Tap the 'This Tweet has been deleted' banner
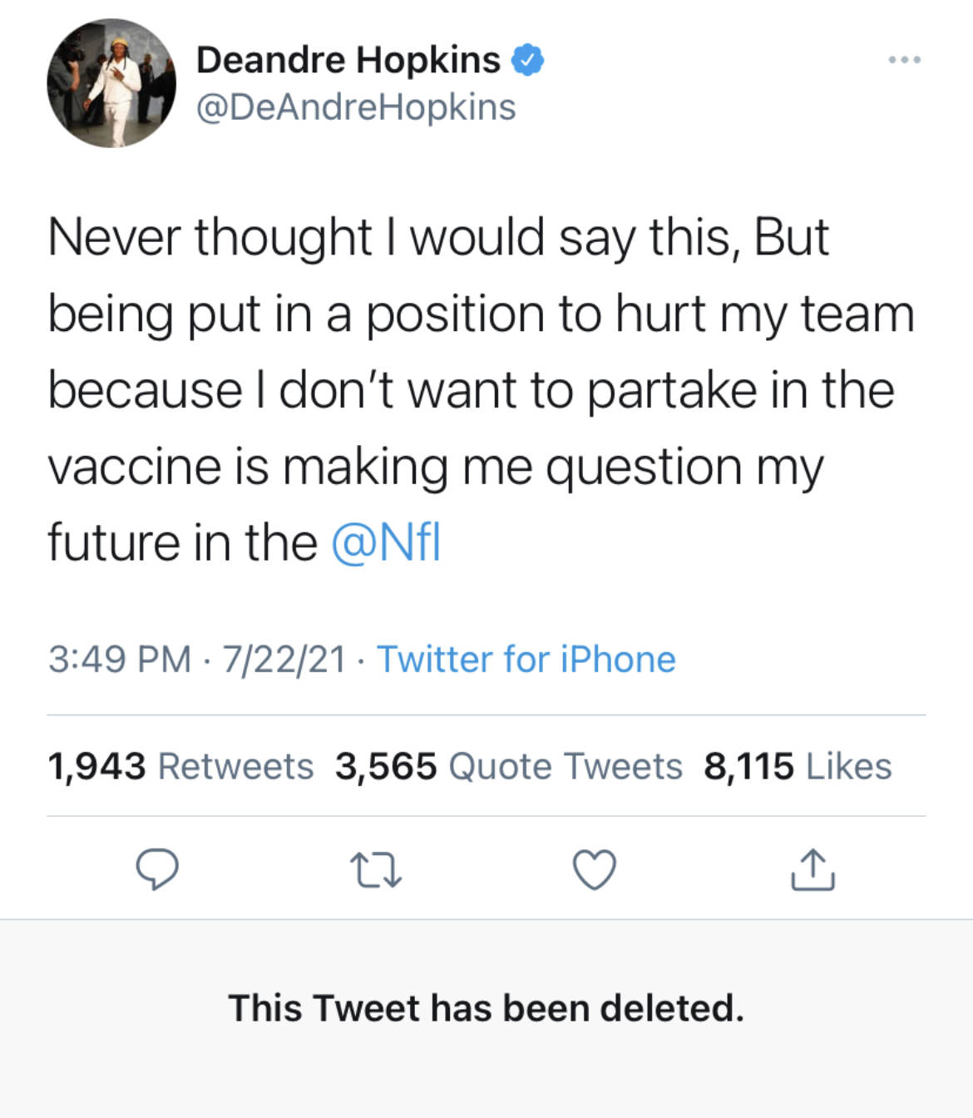Image resolution: width=973 pixels, height=1118 pixels. tap(486, 1007)
